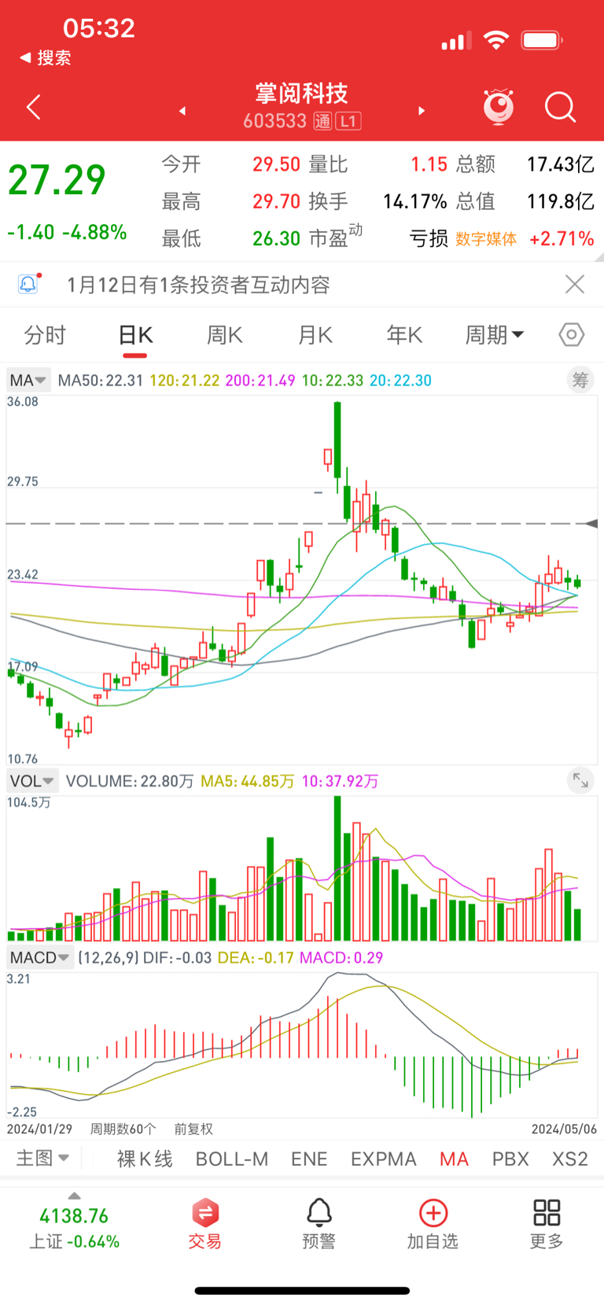Tap the 通 badge next to stock code

click(x=322, y=121)
